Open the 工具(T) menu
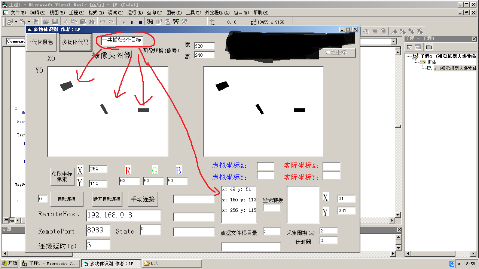This screenshot has height=269, width=479. click(193, 13)
